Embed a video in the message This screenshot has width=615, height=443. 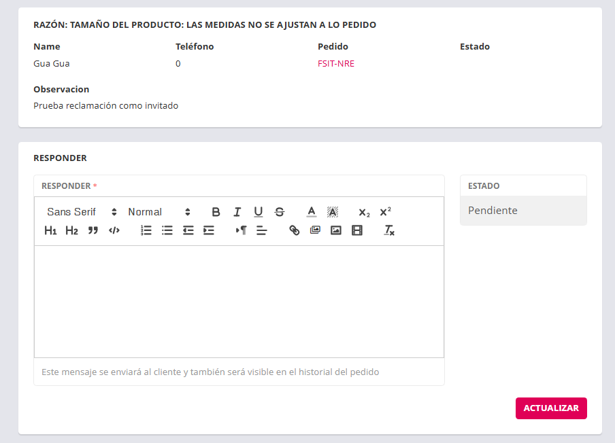click(x=357, y=230)
